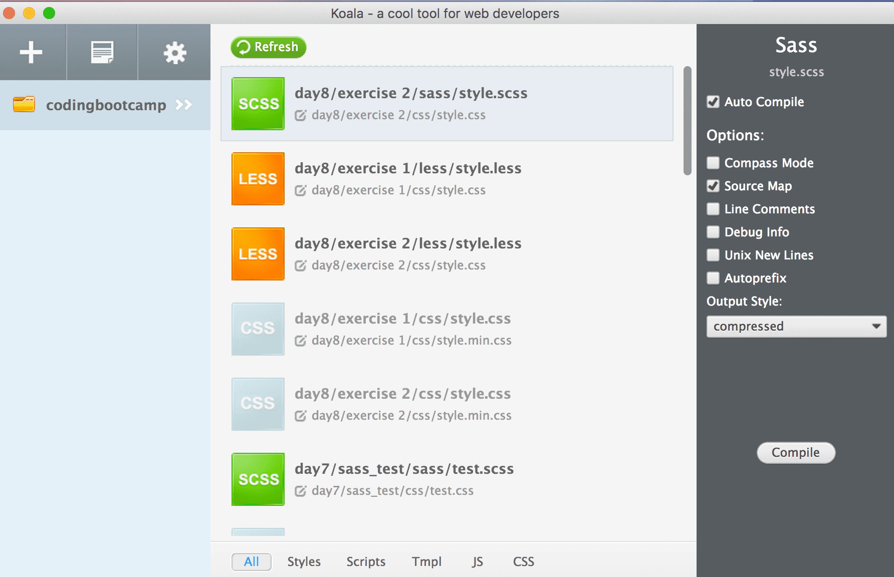894x577 pixels.
Task: Switch to the JS filter tab
Action: (478, 562)
